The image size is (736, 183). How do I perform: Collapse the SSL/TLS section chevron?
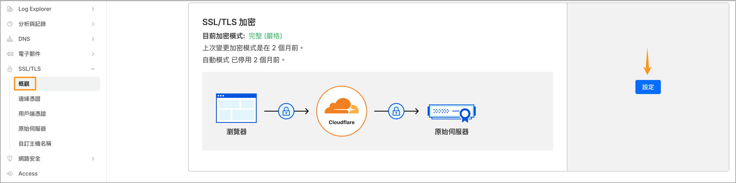93,69
